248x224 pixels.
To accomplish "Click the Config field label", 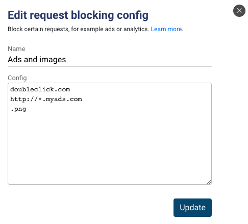I will tap(17, 78).
